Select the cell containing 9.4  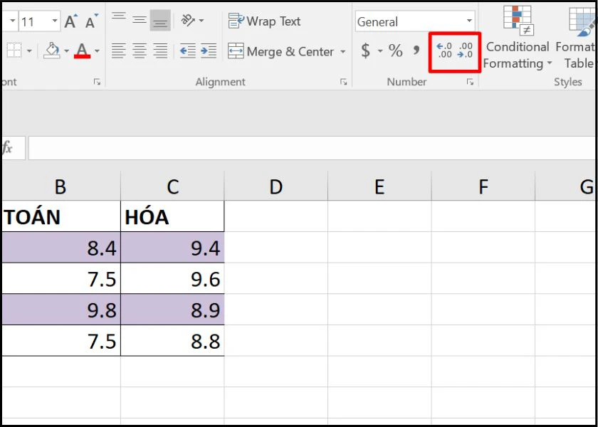click(173, 248)
